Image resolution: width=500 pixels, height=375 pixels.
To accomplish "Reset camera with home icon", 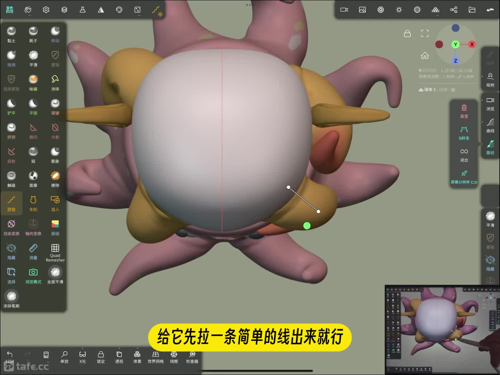I will [425, 56].
